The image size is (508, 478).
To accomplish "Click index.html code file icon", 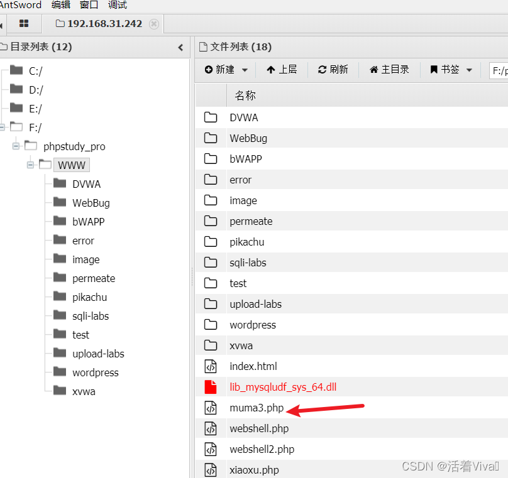I will [x=211, y=366].
